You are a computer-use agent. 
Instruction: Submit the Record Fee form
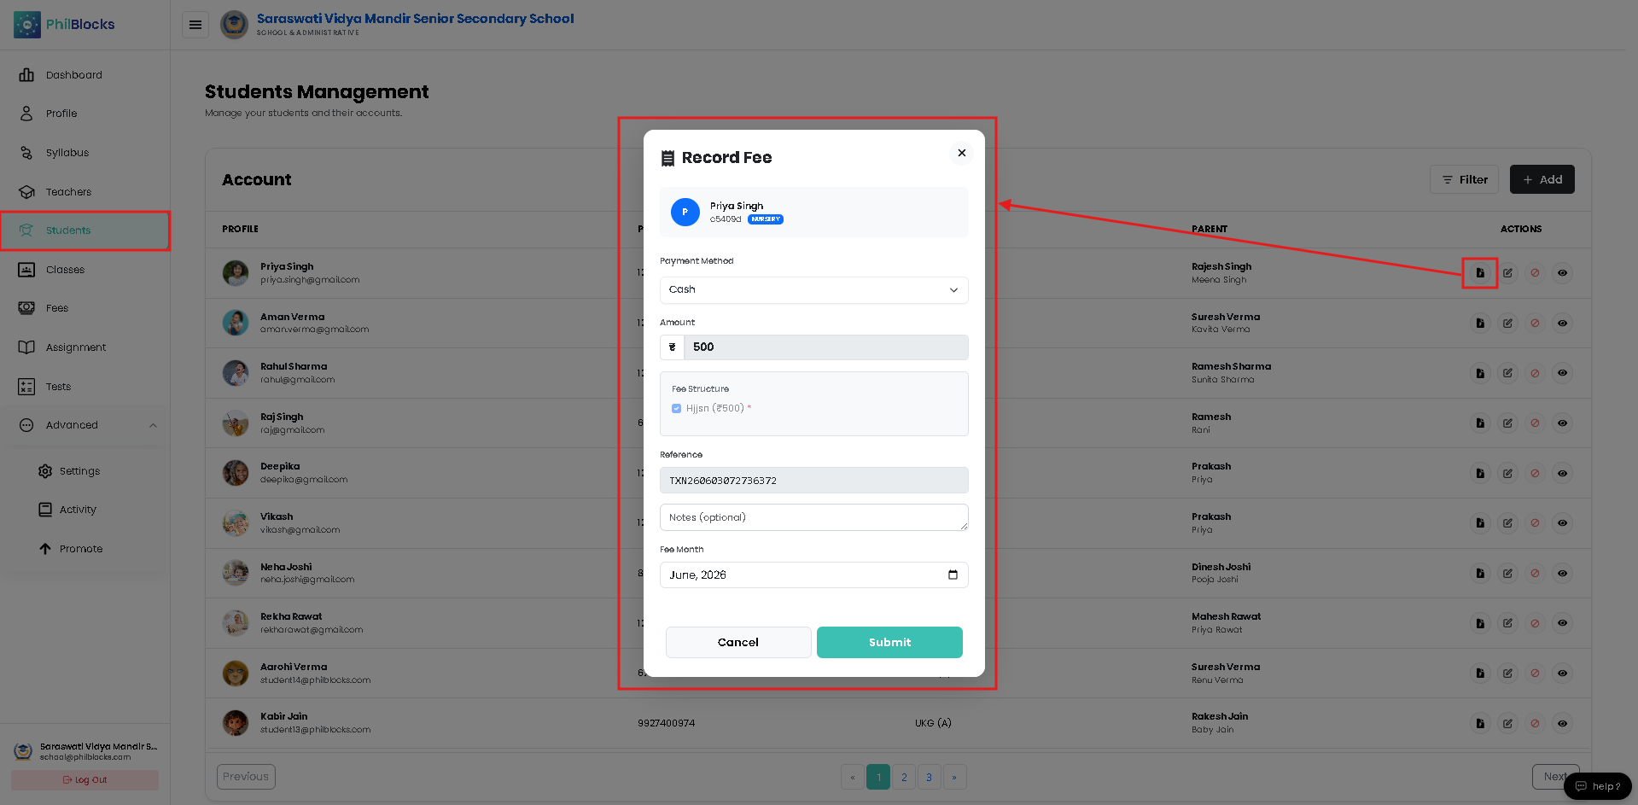(x=889, y=643)
